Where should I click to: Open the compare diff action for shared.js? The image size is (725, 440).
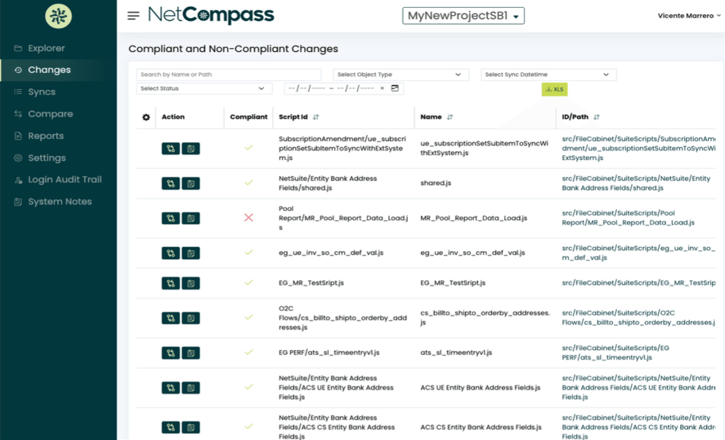[170, 183]
